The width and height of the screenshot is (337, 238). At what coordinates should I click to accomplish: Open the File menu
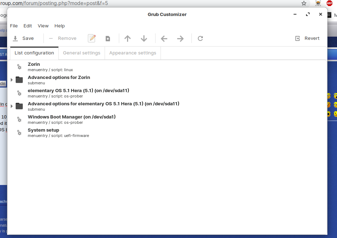click(14, 26)
